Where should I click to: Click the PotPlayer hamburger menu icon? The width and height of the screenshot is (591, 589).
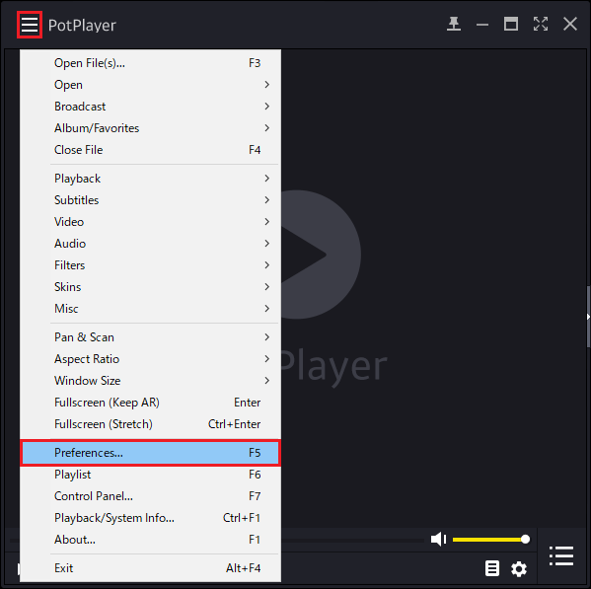tap(30, 25)
